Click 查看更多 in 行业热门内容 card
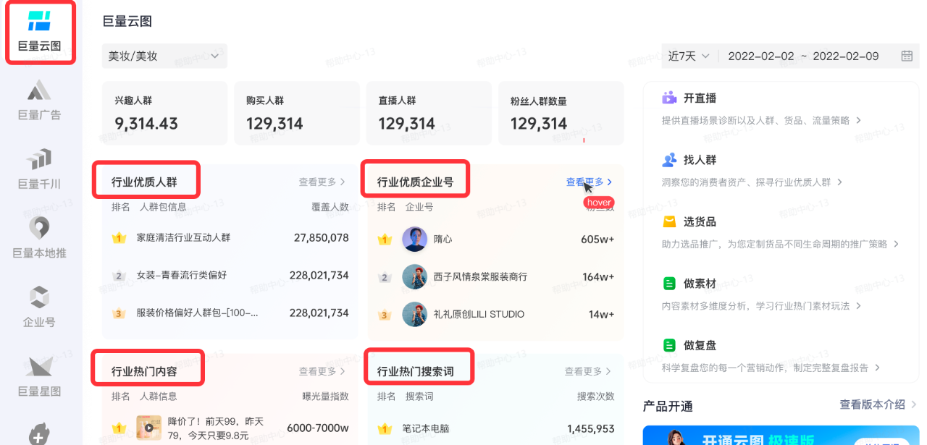 click(x=322, y=371)
